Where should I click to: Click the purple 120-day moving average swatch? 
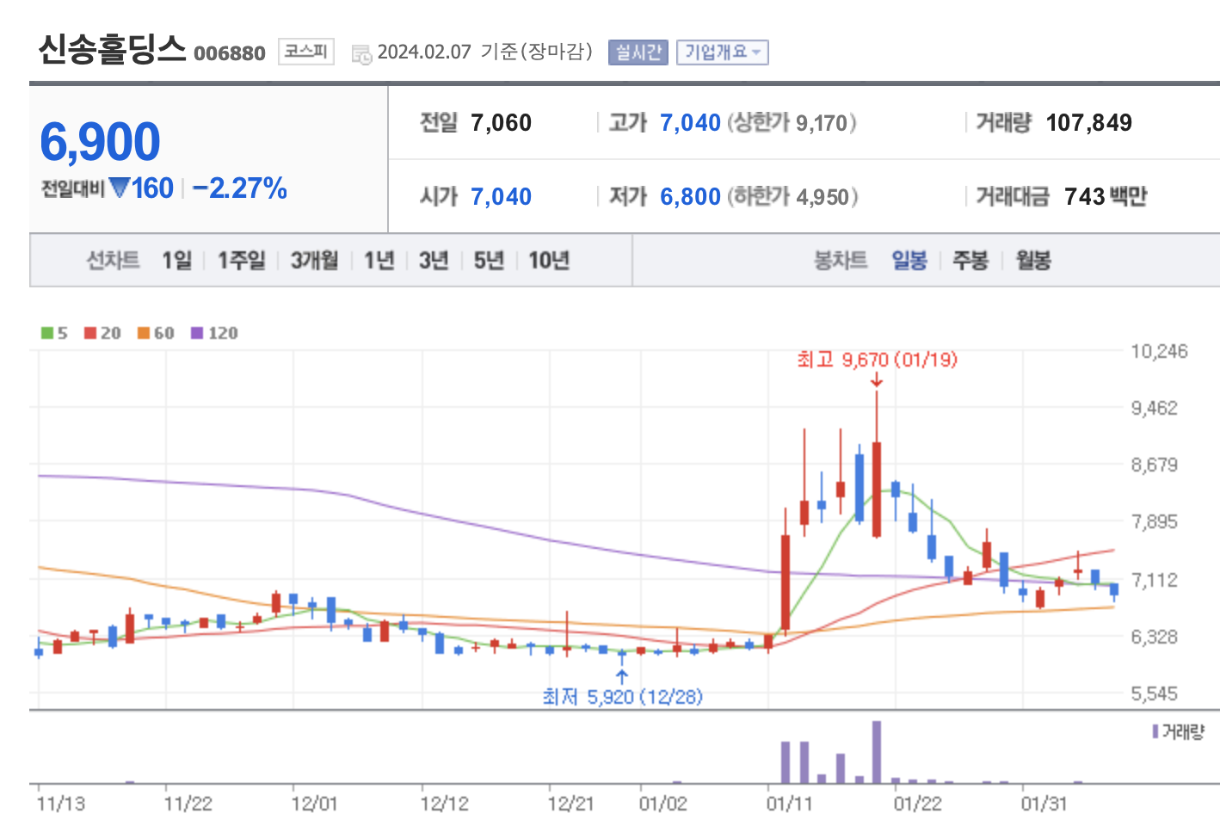click(197, 333)
